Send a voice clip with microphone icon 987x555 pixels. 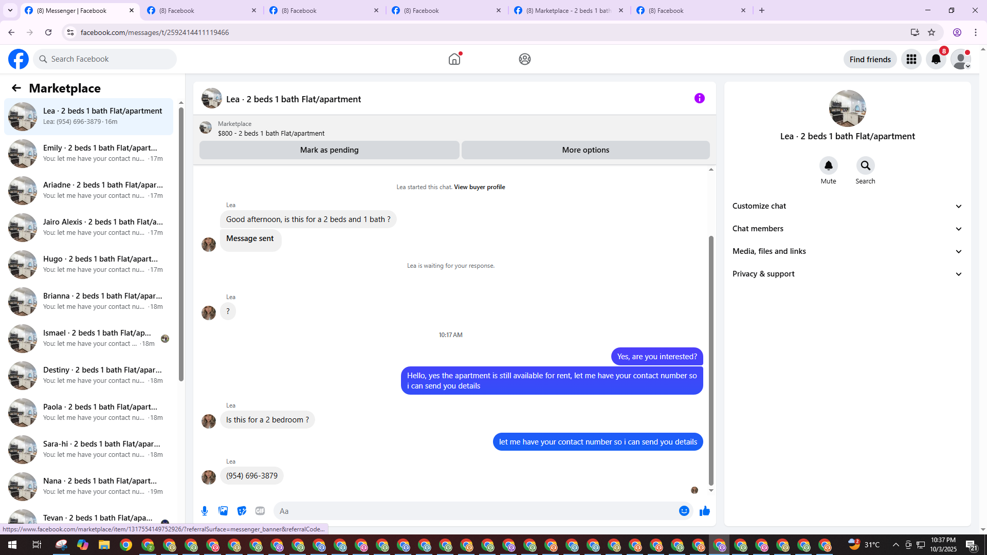[x=205, y=511]
